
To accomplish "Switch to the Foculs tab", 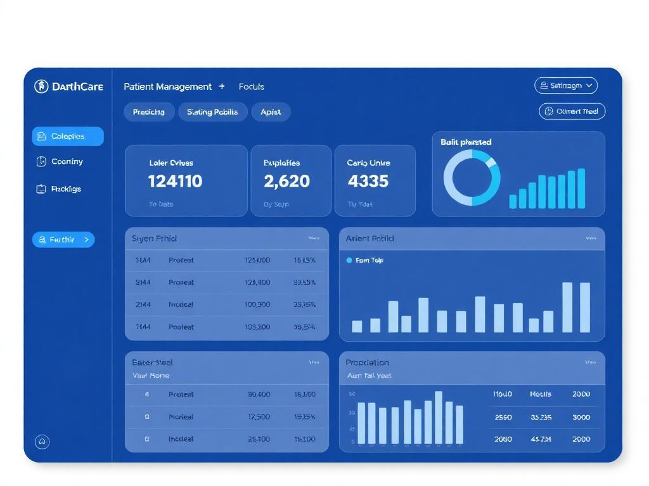I will [251, 87].
